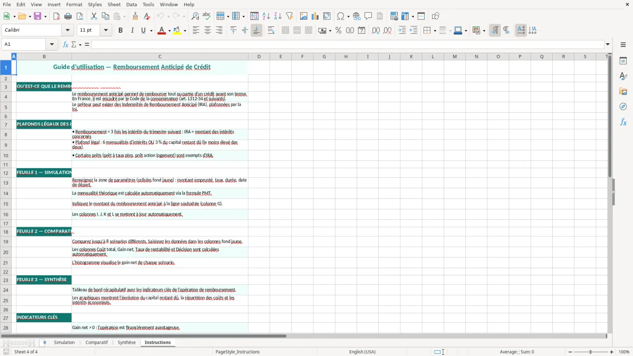Screen dimensions: 633x356
Task: Click the Print icon
Action: pos(68,16)
